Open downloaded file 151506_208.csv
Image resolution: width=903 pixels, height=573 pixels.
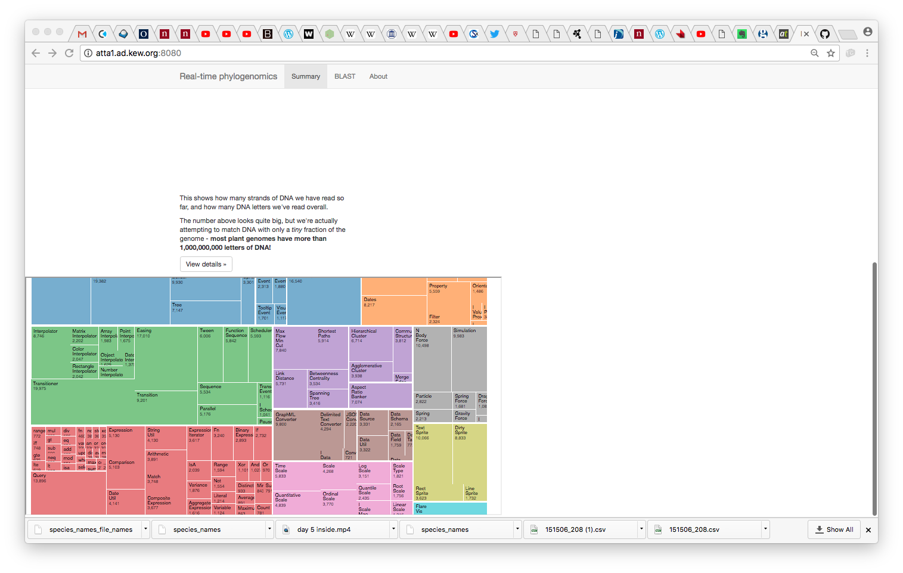click(705, 529)
